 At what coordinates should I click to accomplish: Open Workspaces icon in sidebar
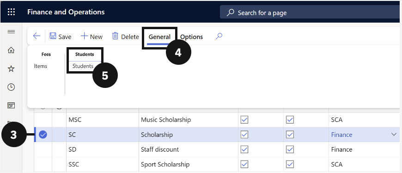(x=11, y=105)
